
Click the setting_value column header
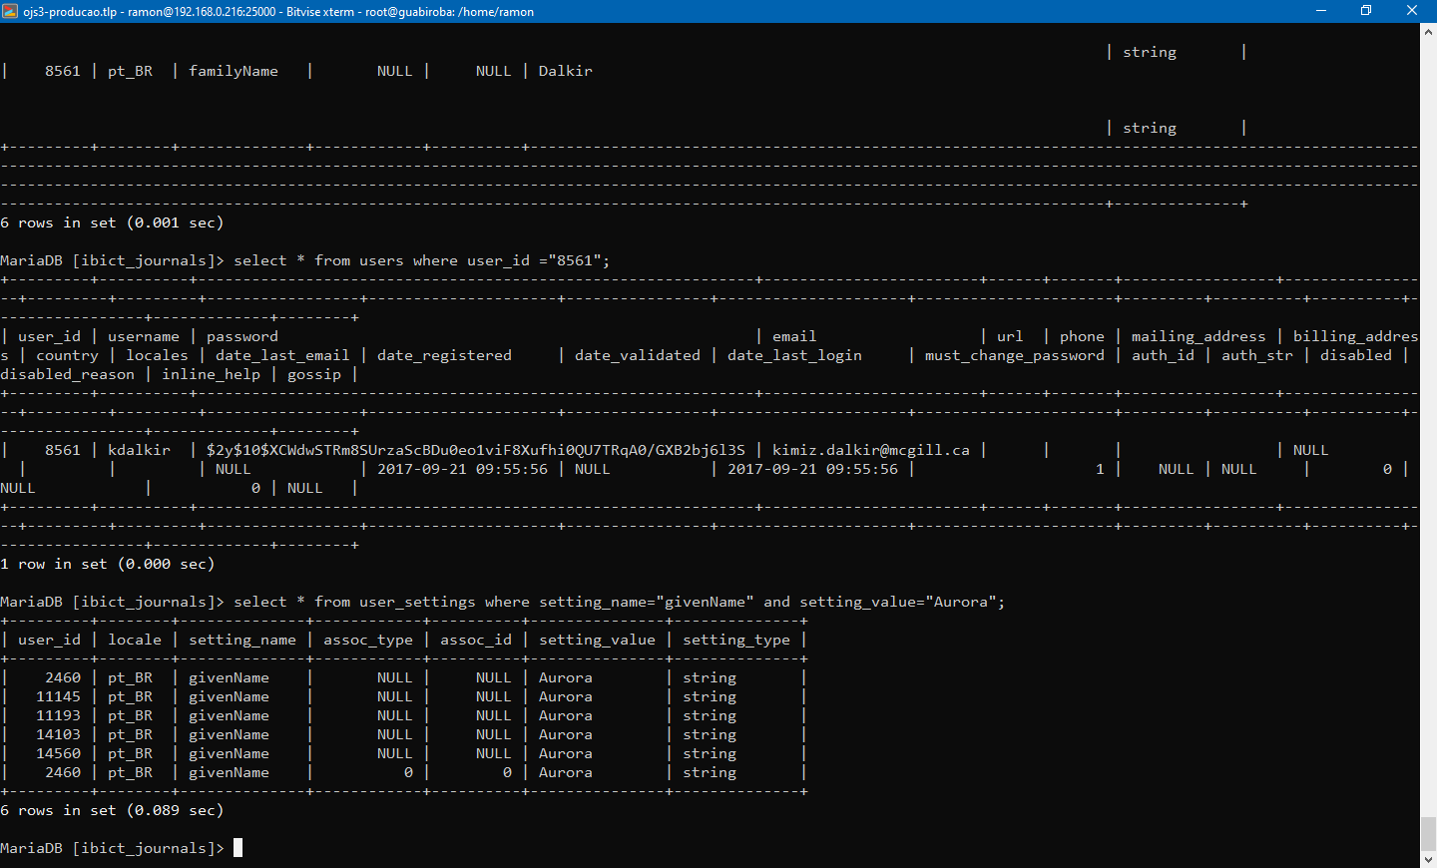point(598,640)
